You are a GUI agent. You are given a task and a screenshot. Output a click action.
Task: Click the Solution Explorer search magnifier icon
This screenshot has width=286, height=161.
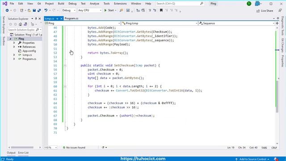[38, 30]
